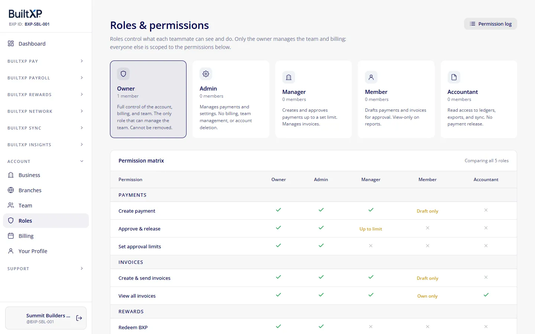
Task: Click 'Draft only' in Create payment row
Action: pos(427,211)
